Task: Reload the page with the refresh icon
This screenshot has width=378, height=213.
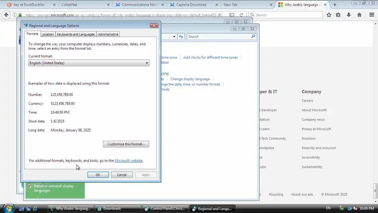Action: pyautogui.click(x=241, y=15)
